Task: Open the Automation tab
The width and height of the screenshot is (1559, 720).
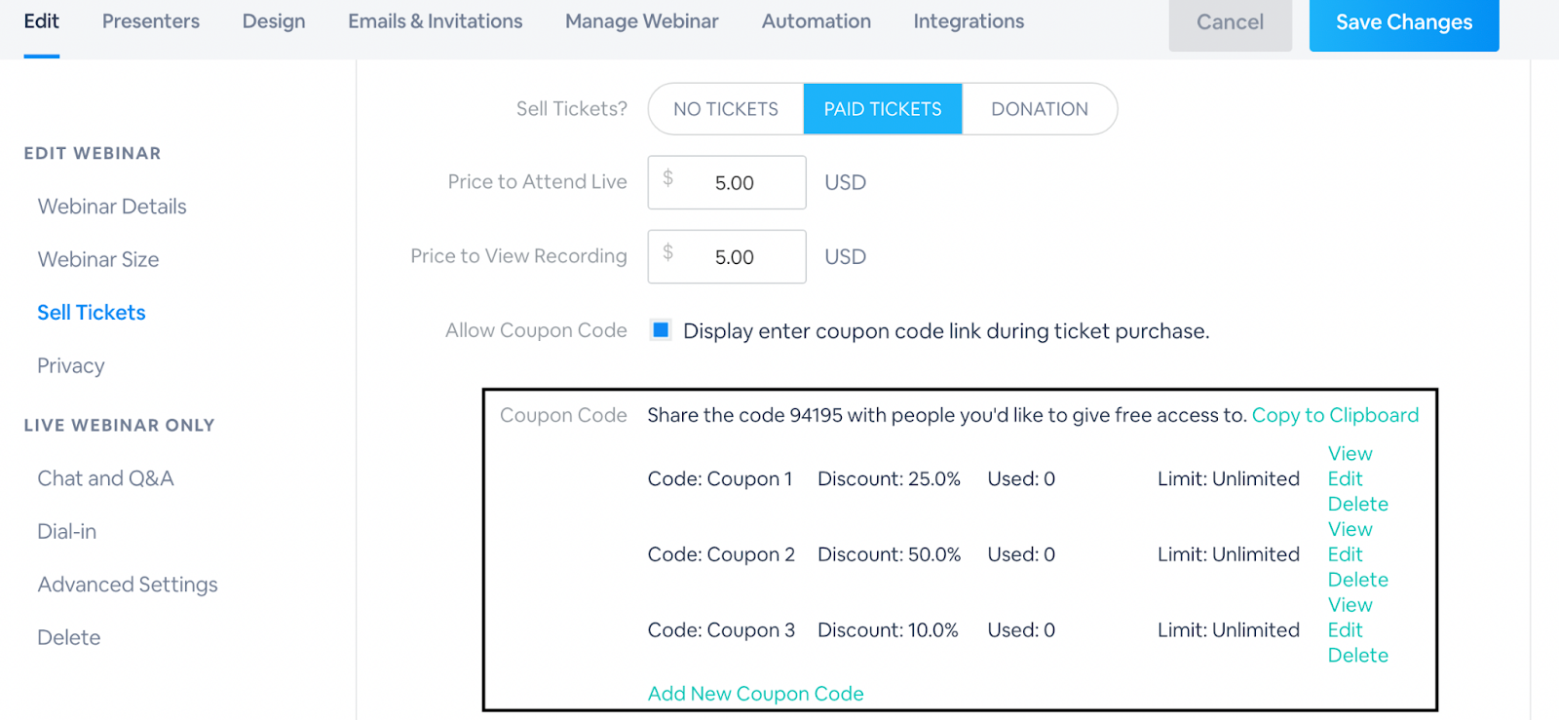Action: pos(817,21)
